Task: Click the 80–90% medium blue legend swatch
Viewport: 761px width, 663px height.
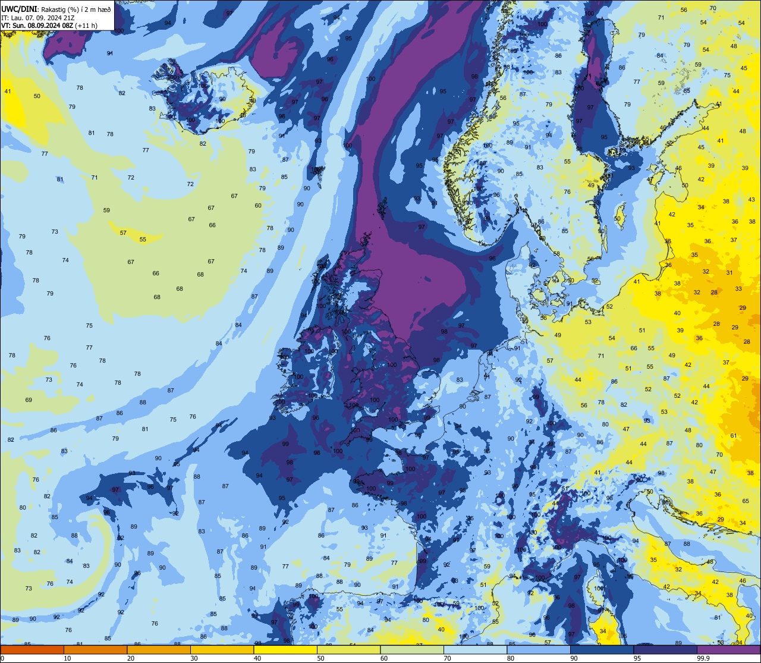Action: tap(539, 650)
